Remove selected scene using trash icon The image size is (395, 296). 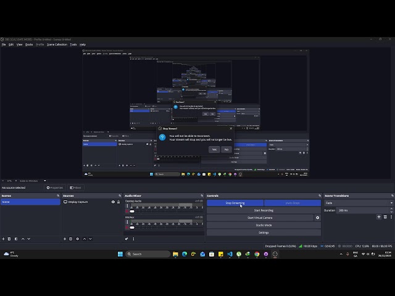(x=9, y=239)
